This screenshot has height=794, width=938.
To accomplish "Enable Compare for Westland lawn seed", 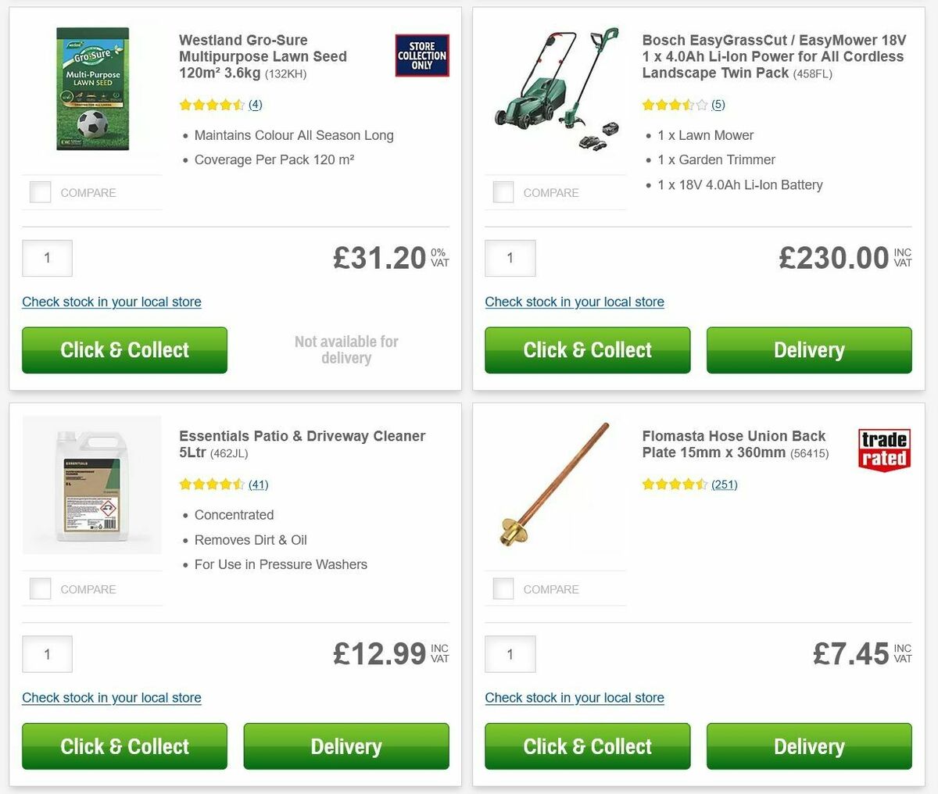I will click(40, 191).
